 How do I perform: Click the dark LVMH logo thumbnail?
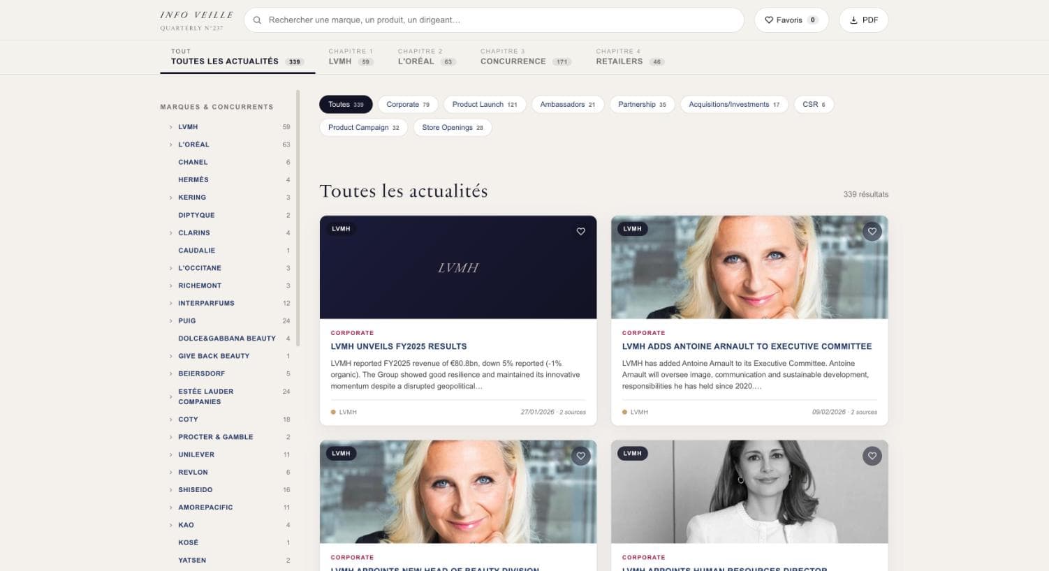pyautogui.click(x=458, y=267)
